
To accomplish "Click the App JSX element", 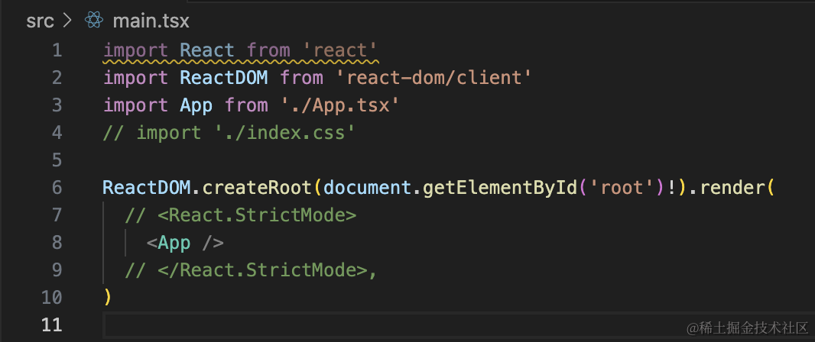I will pyautogui.click(x=185, y=243).
